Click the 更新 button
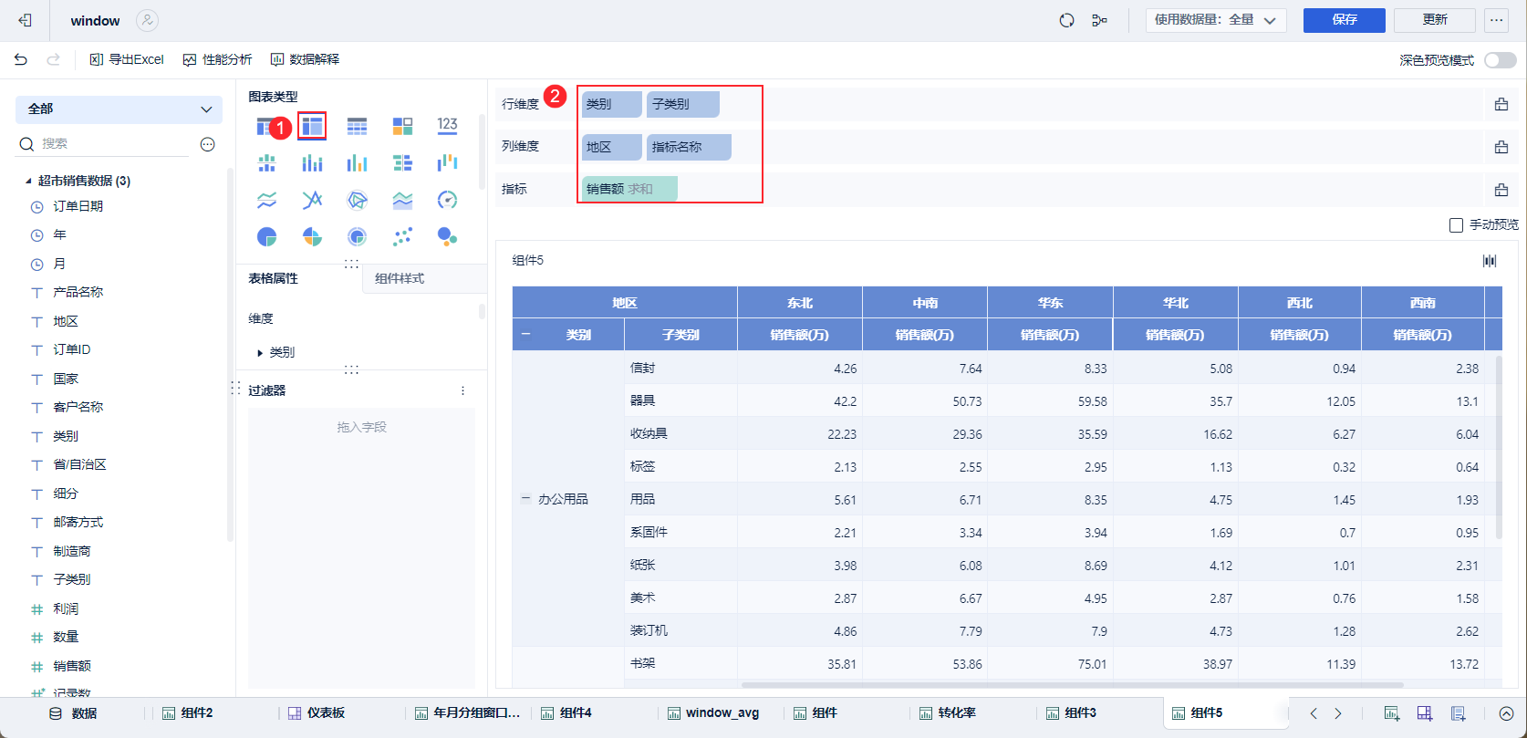 1435,20
